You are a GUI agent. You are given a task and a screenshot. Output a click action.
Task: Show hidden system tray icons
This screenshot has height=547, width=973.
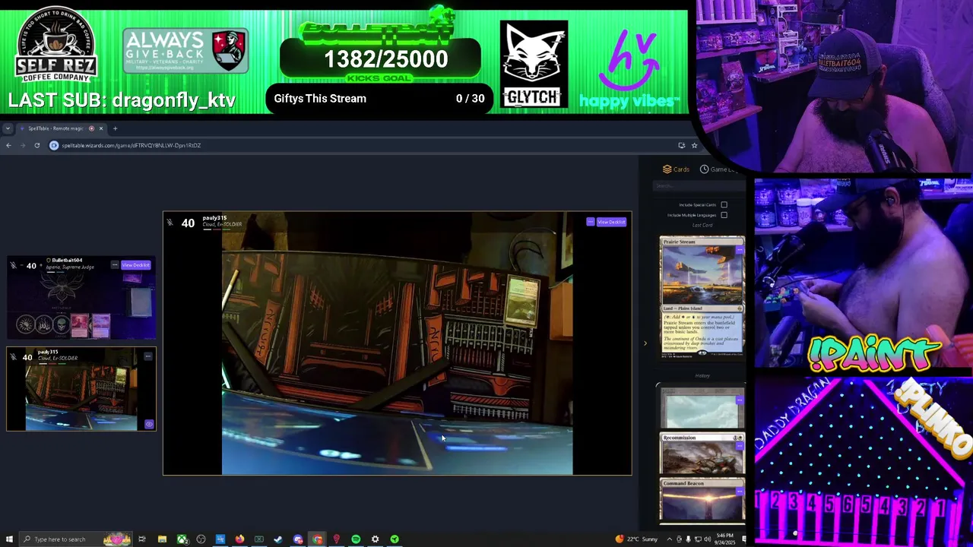click(x=670, y=539)
